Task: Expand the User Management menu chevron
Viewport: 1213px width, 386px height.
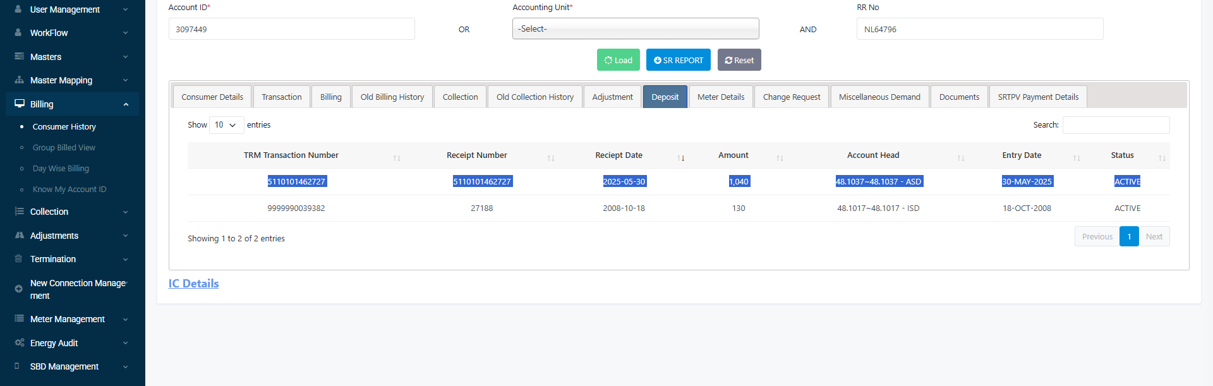Action: [125, 9]
